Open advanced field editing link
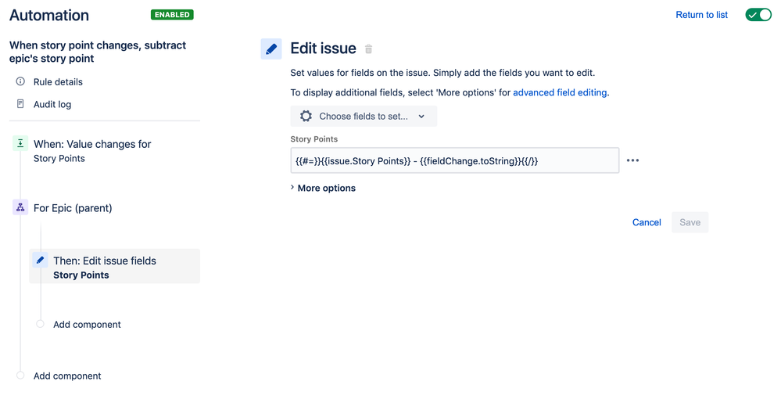 [560, 92]
